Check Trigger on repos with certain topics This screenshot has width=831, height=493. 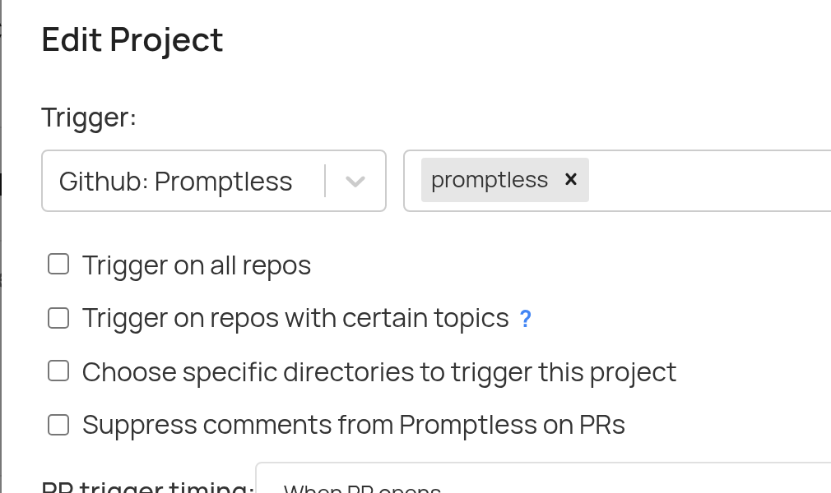click(58, 317)
